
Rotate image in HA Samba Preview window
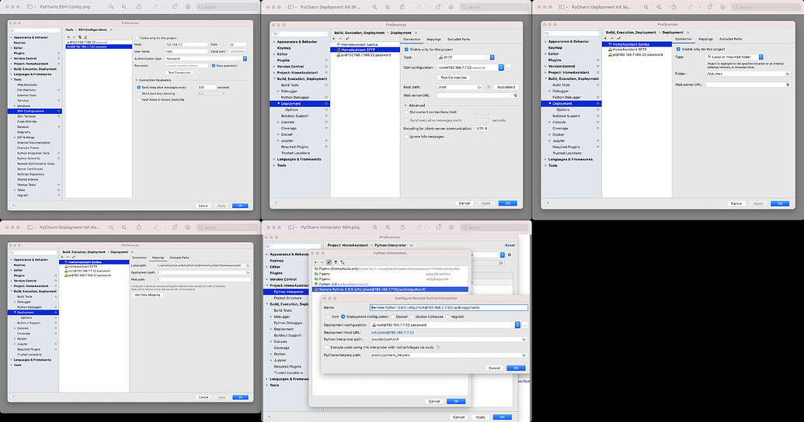[x=710, y=7]
